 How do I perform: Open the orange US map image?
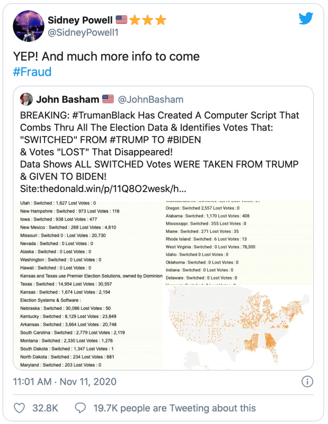[237, 325]
